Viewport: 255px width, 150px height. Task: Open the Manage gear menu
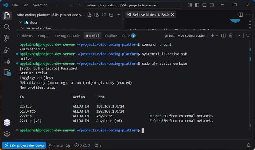pos(7,134)
